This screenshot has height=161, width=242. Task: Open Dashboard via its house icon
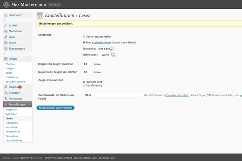click(x=6, y=15)
